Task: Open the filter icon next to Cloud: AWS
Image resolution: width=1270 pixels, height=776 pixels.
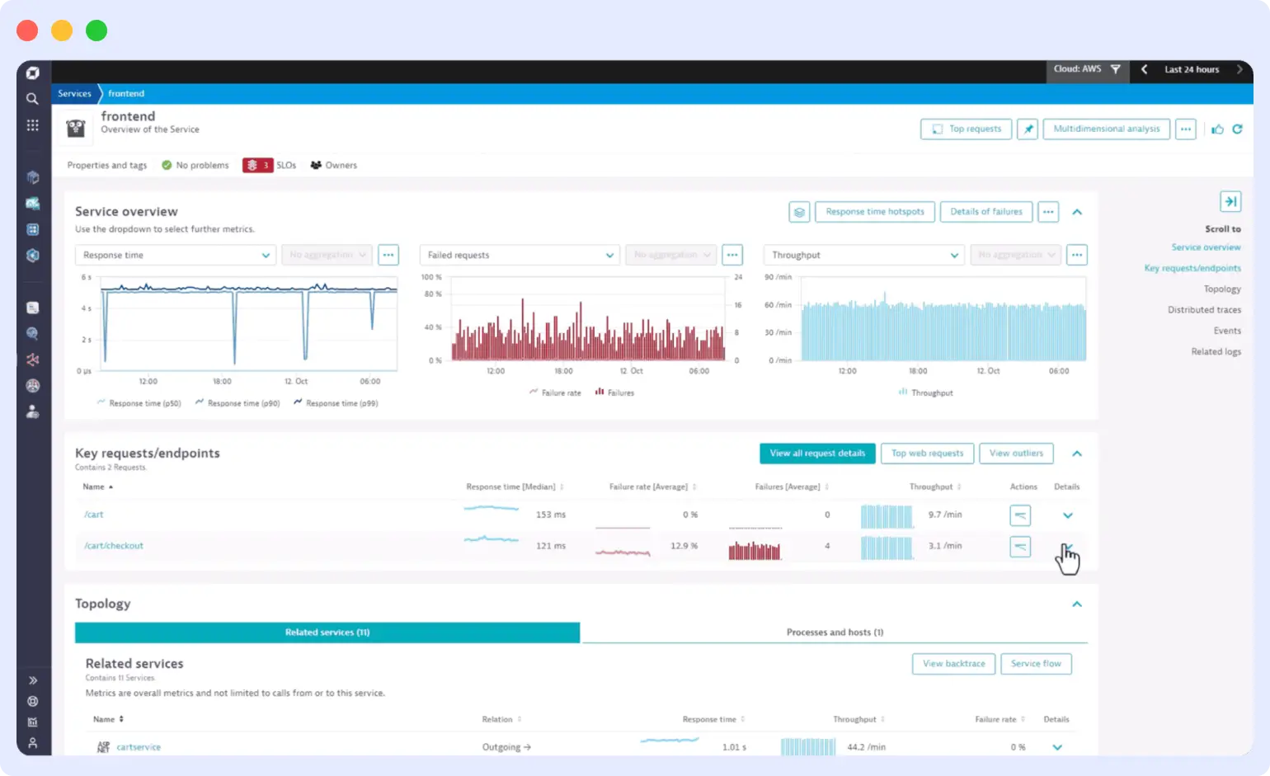Action: (1116, 69)
